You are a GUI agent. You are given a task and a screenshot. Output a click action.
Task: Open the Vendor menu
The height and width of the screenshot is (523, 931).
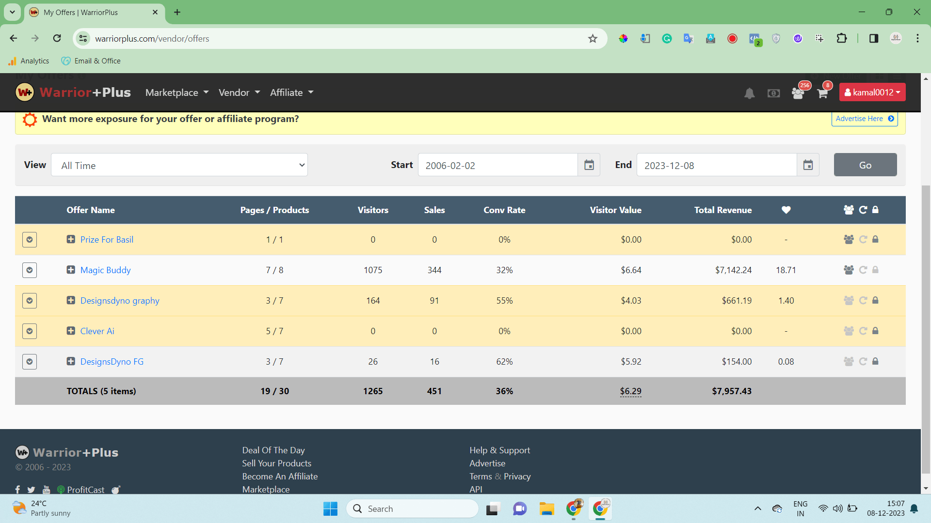point(240,92)
